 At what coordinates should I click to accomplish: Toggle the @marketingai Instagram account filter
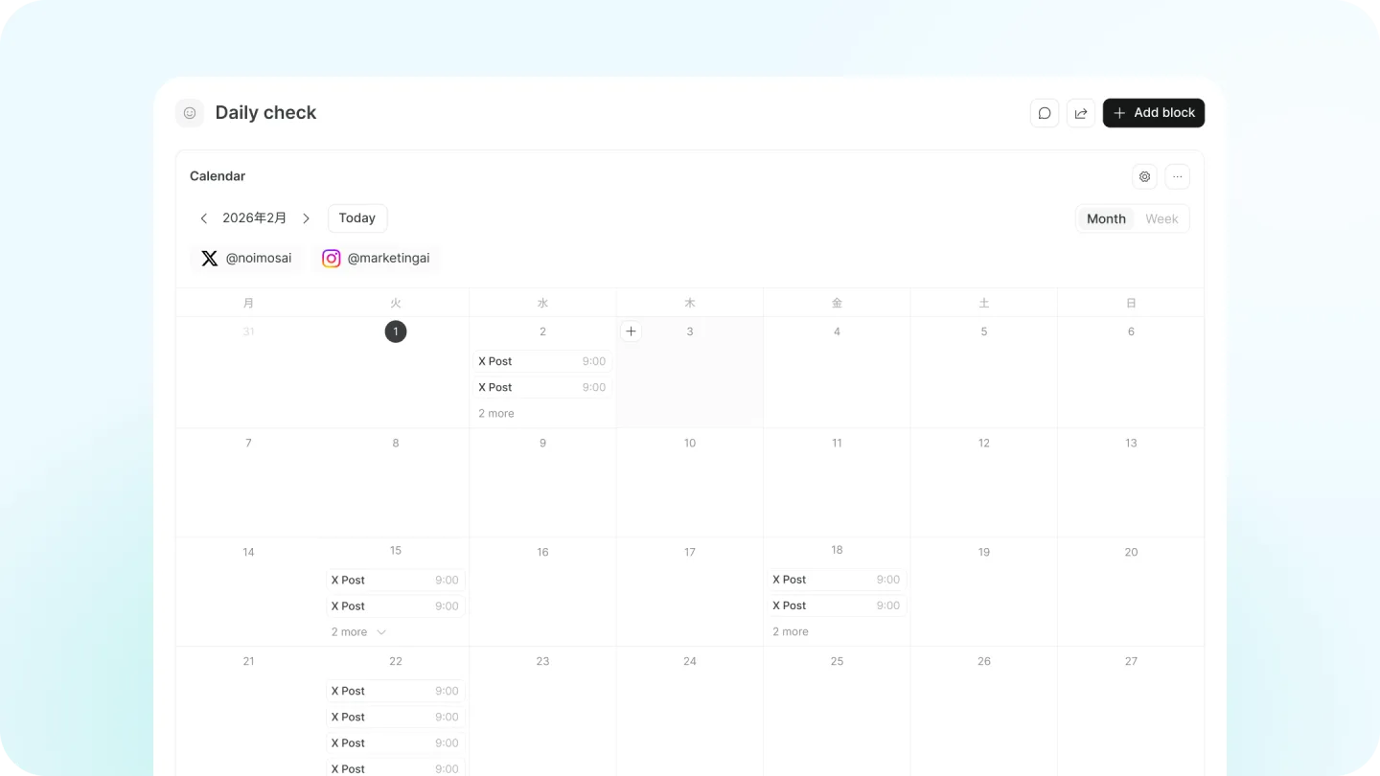pyautogui.click(x=376, y=259)
